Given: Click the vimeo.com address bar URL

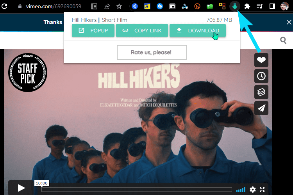Looking at the screenshot, I should tap(54, 6).
